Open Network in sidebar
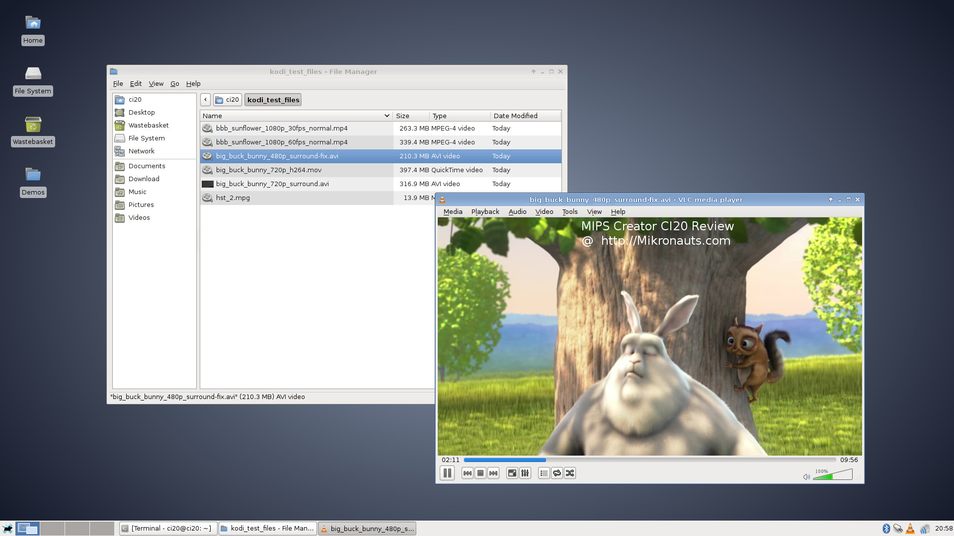The width and height of the screenshot is (954, 536). coord(154,151)
